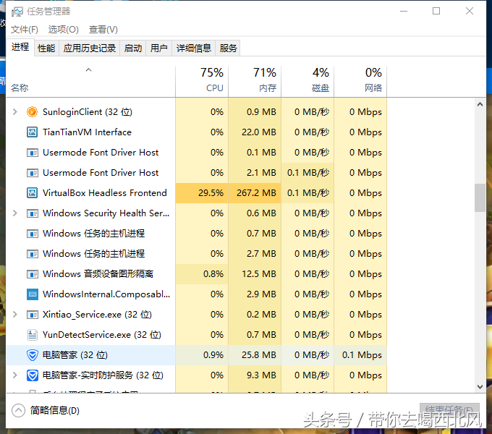The width and height of the screenshot is (492, 434).
Task: Collapse to 简略信息 using the arrow button
Action: click(x=18, y=410)
